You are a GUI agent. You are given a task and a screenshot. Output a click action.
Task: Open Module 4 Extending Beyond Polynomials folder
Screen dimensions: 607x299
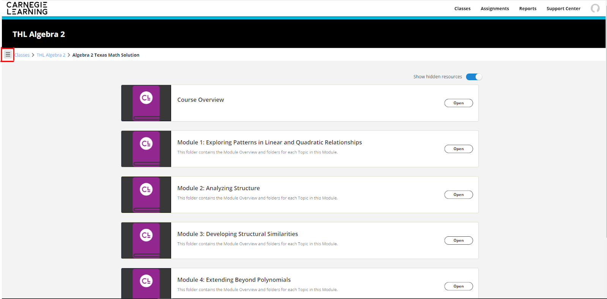tap(459, 286)
